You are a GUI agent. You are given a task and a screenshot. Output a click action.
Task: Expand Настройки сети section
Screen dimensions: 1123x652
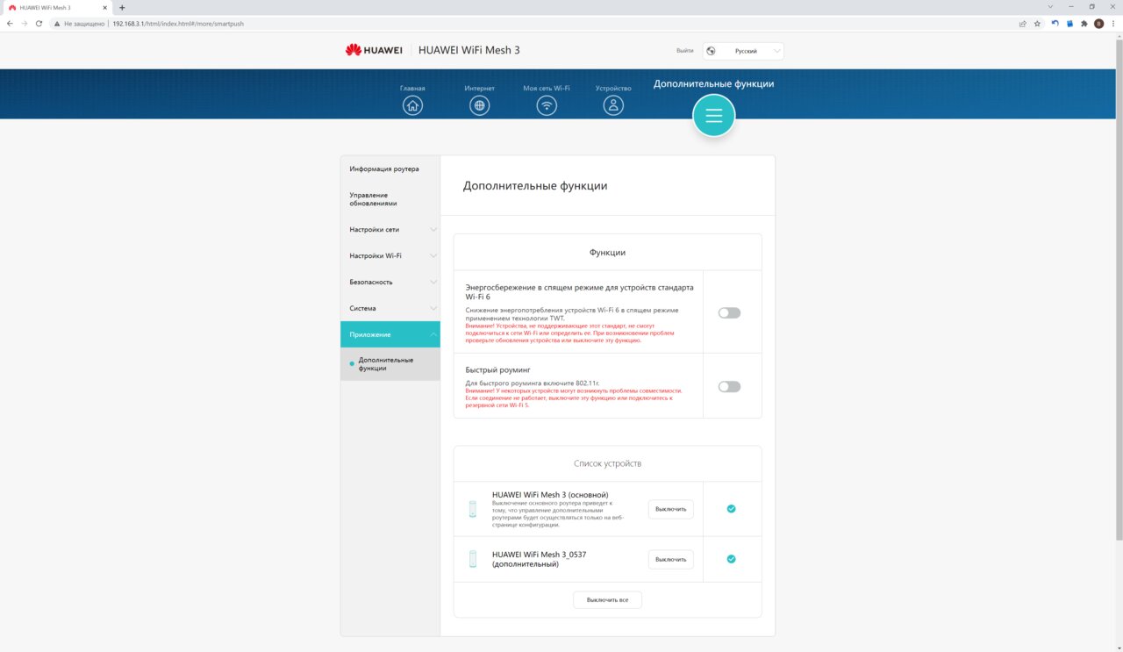pos(390,230)
